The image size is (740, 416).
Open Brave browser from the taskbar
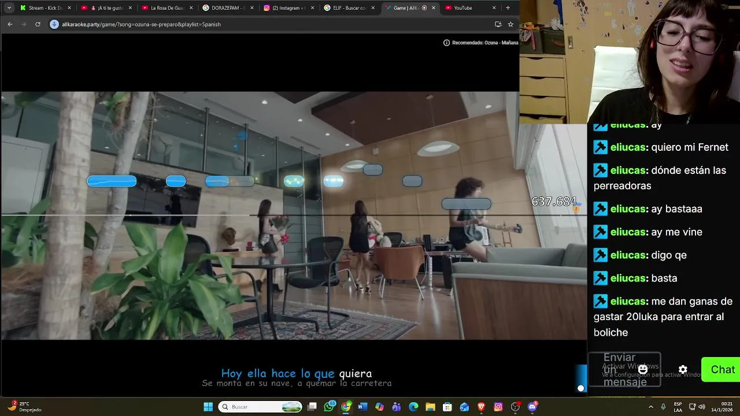(481, 407)
